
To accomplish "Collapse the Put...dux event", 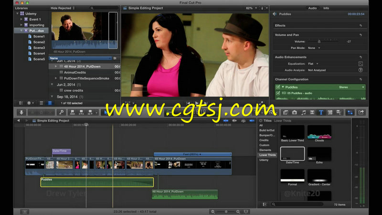I will [x=21, y=31].
